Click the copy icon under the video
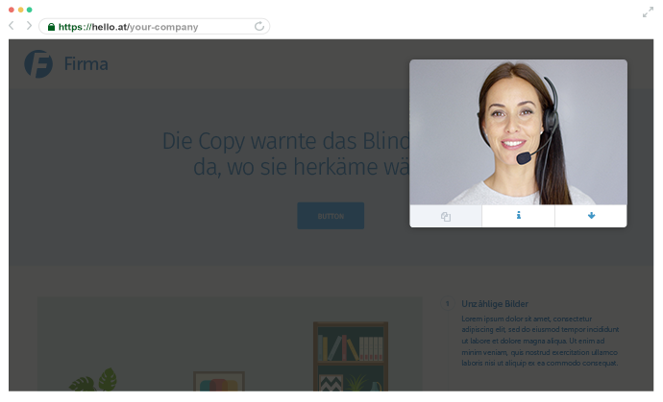The image size is (663, 402). point(446,216)
